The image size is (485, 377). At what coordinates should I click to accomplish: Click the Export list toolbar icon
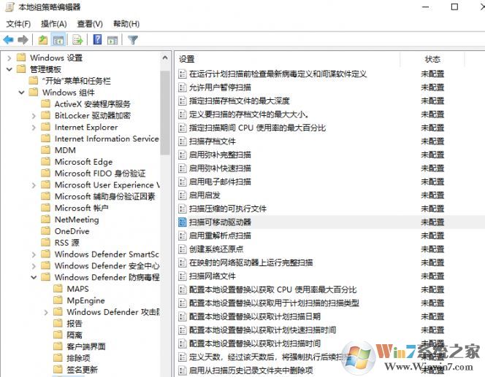[77, 39]
